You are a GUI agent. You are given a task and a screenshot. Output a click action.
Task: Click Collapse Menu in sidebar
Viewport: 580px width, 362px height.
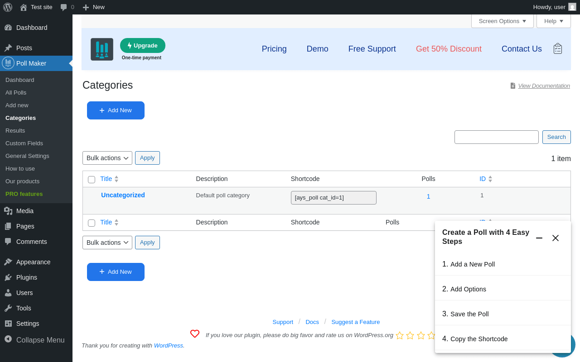click(x=36, y=340)
